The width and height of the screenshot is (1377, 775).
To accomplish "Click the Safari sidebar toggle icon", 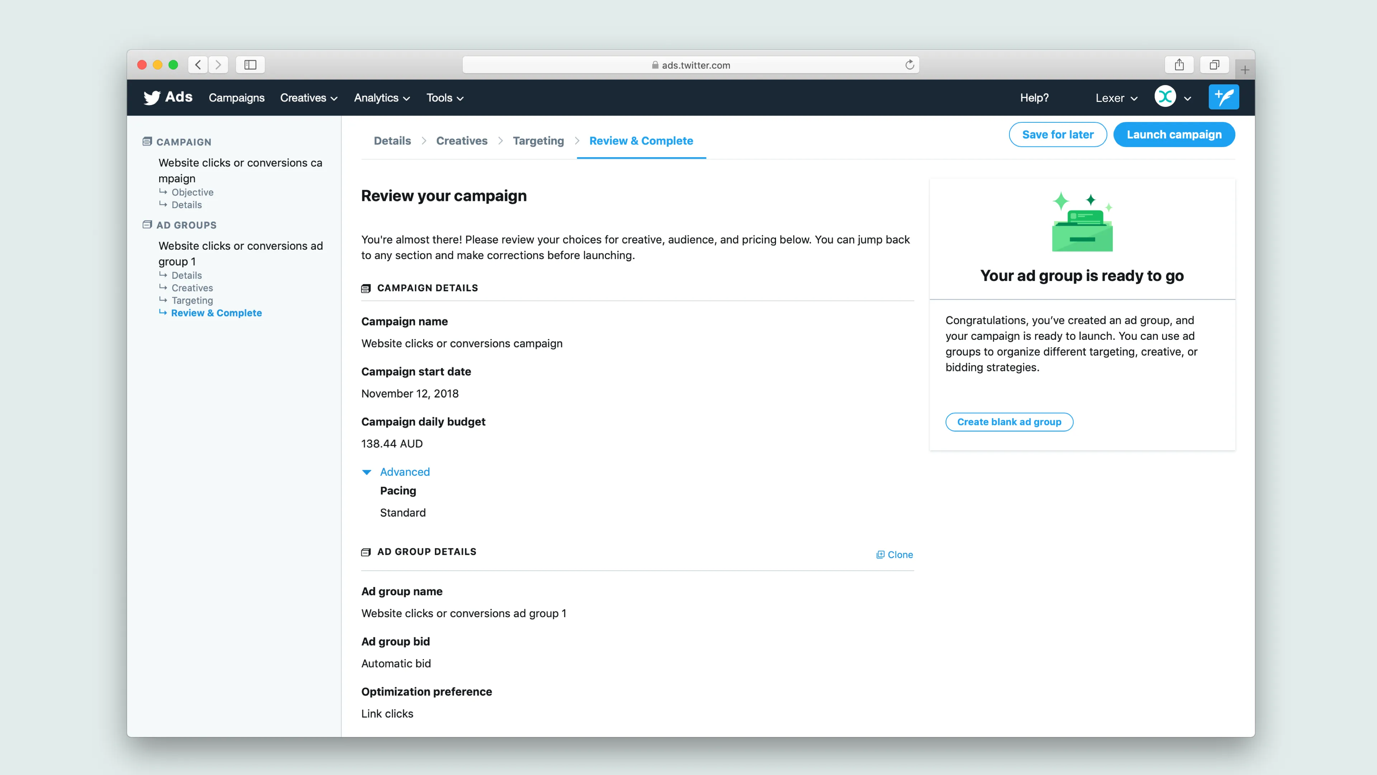I will click(250, 65).
